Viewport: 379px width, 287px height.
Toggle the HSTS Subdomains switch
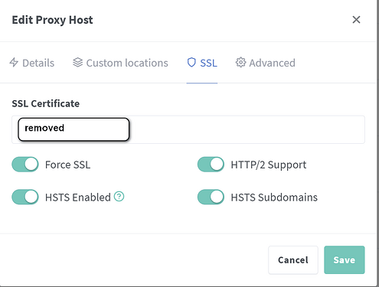pos(211,197)
